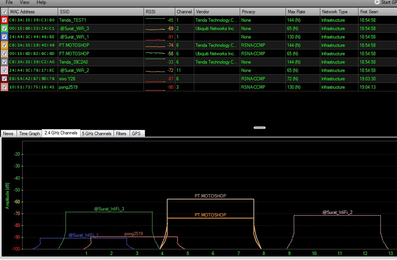This screenshot has height=260, width=397.
Task: Click First Seen 19:04:13 cell
Action: [368, 87]
